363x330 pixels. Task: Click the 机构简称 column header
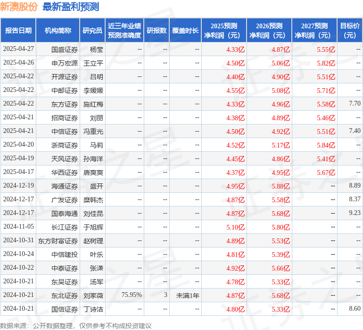(x=58, y=31)
